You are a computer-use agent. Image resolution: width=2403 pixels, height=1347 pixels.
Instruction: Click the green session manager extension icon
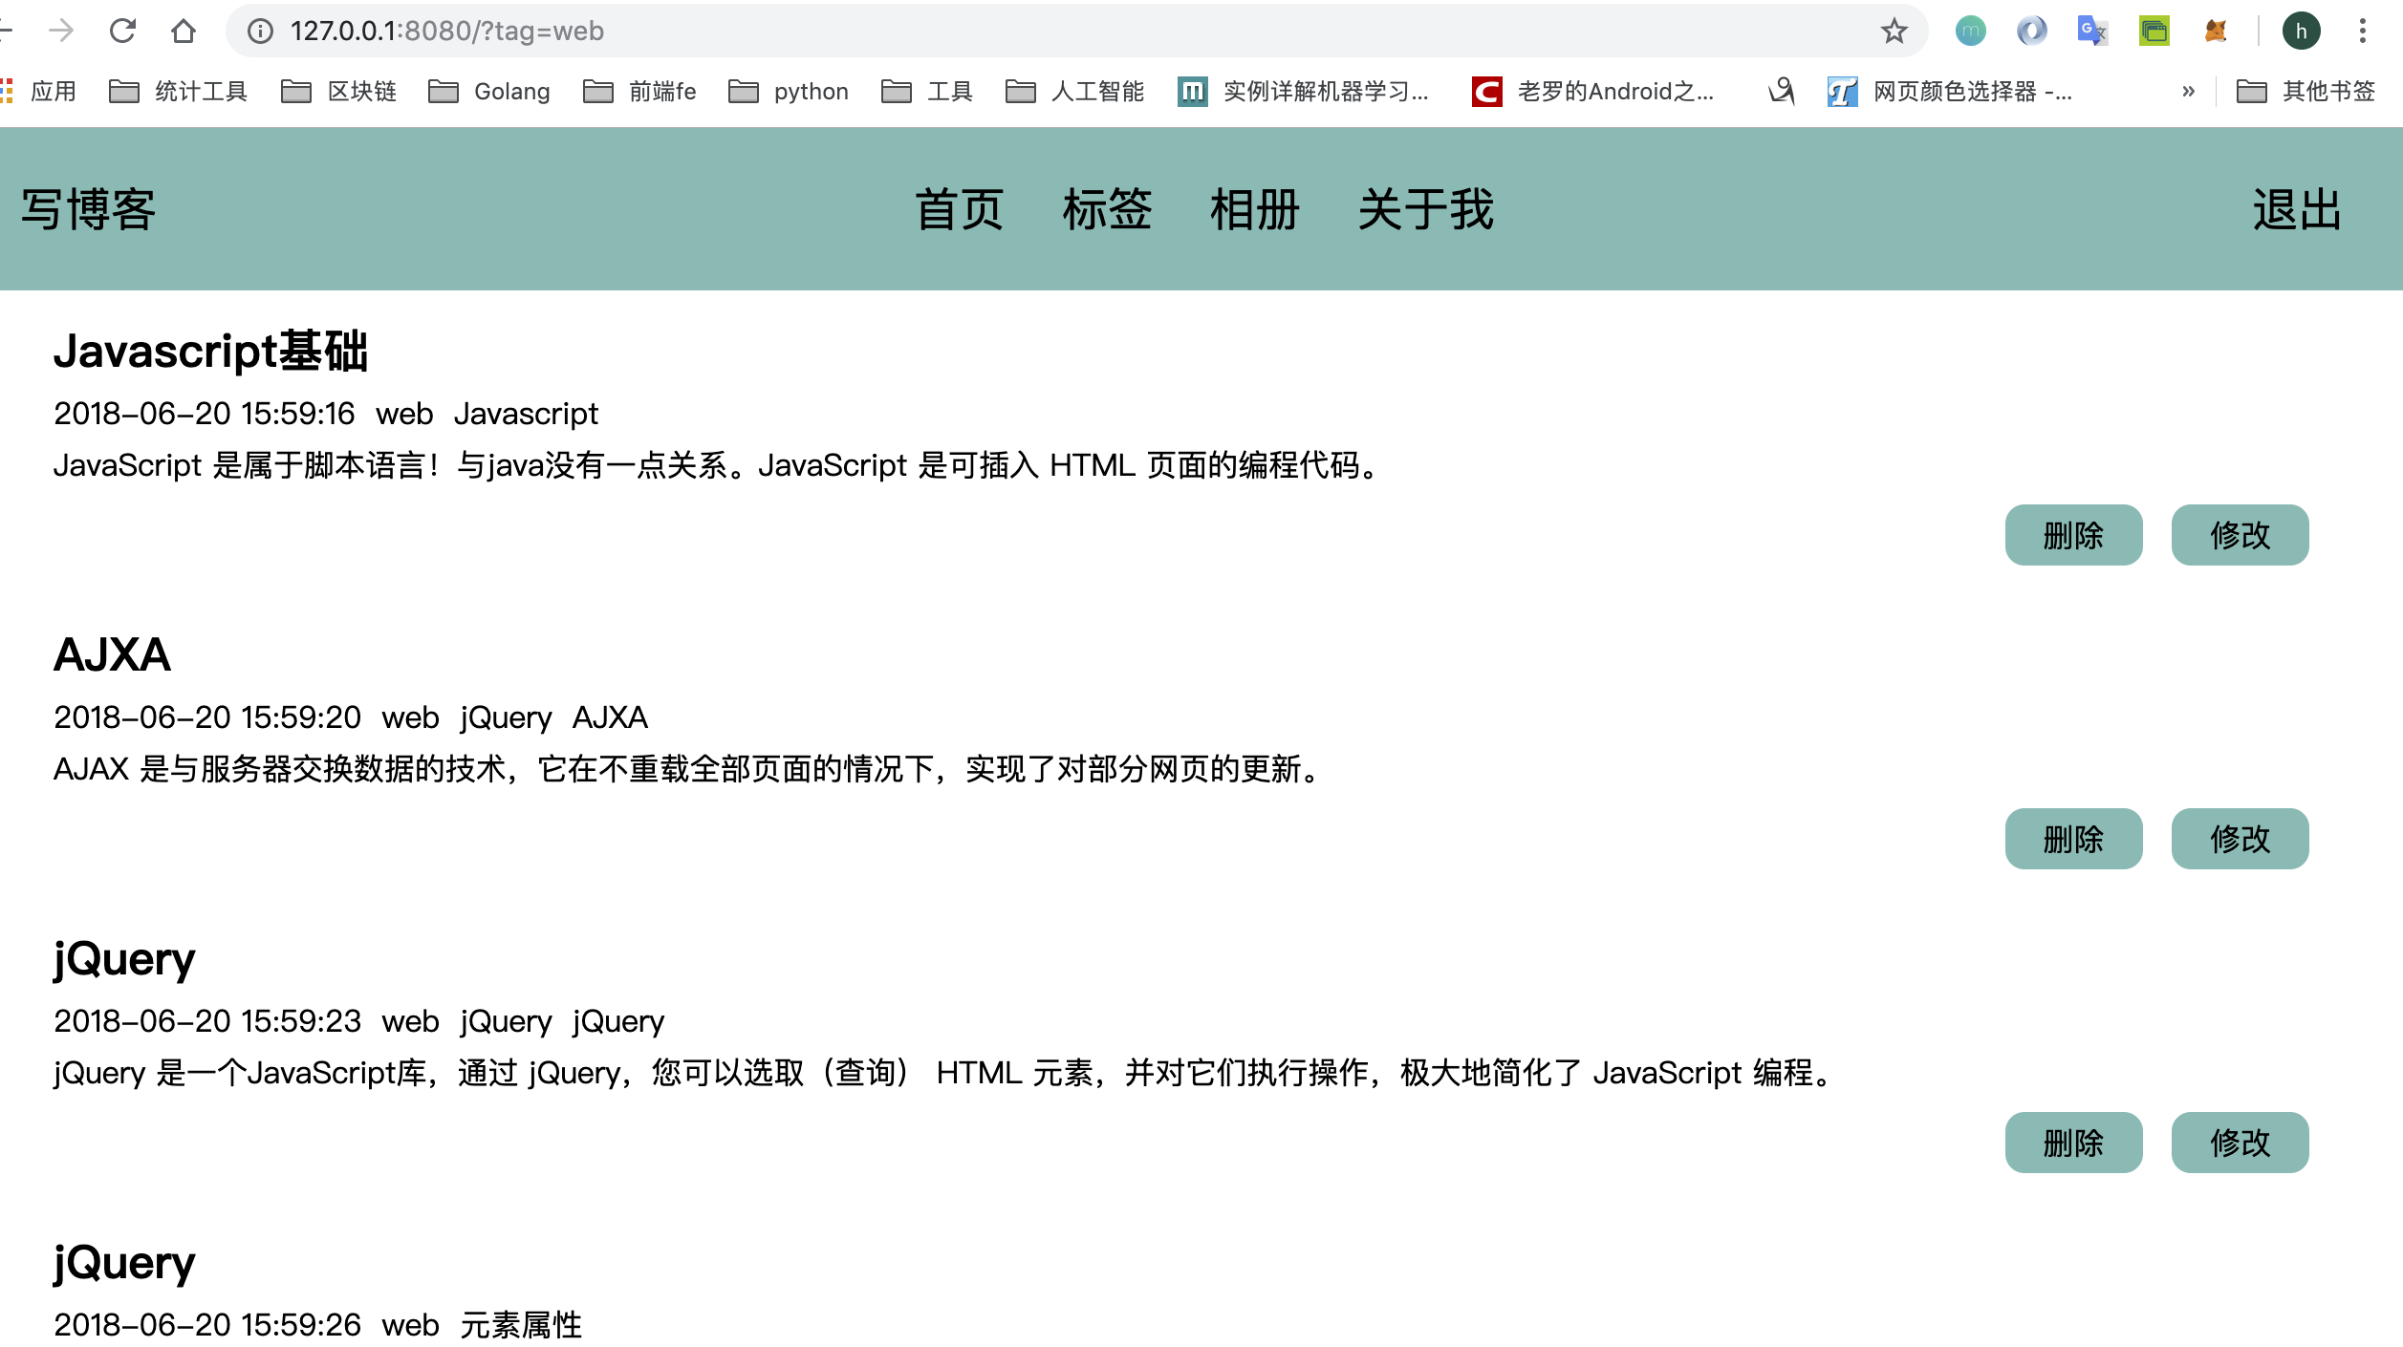(2154, 31)
